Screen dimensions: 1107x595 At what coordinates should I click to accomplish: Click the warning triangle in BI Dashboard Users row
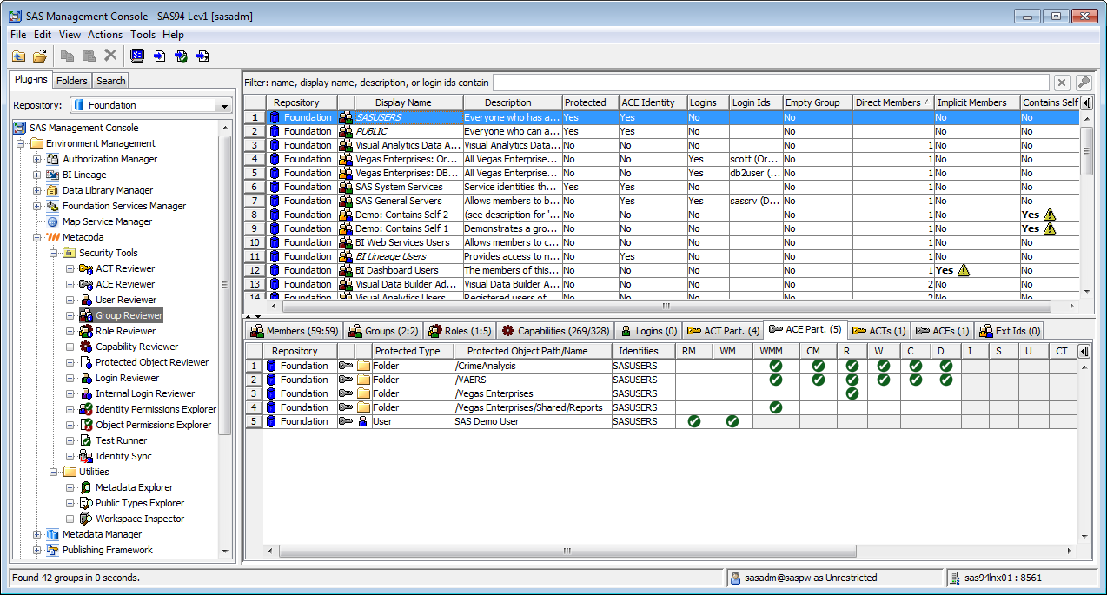click(964, 270)
